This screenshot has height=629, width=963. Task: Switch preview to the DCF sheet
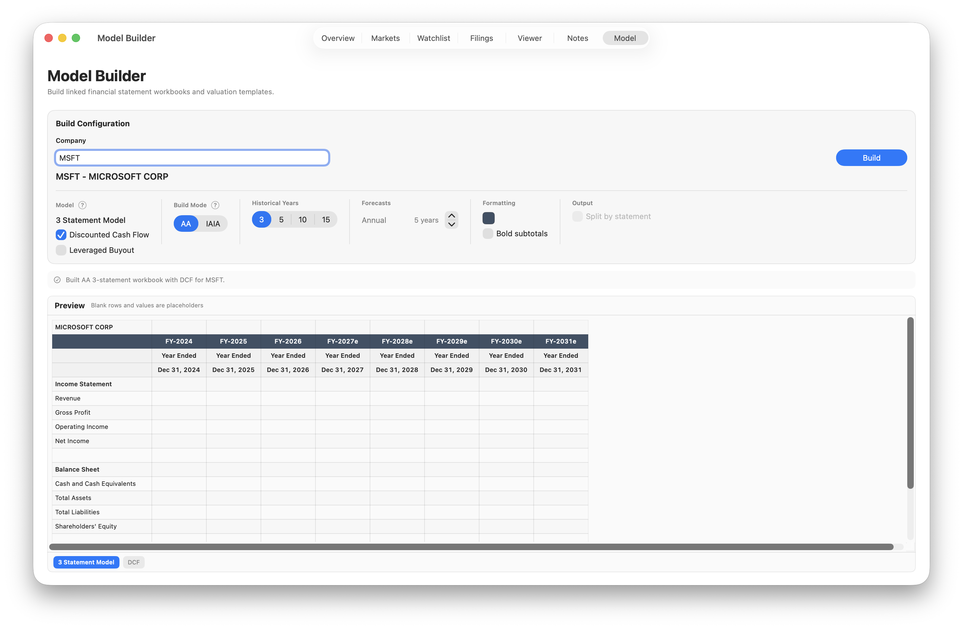pyautogui.click(x=133, y=562)
